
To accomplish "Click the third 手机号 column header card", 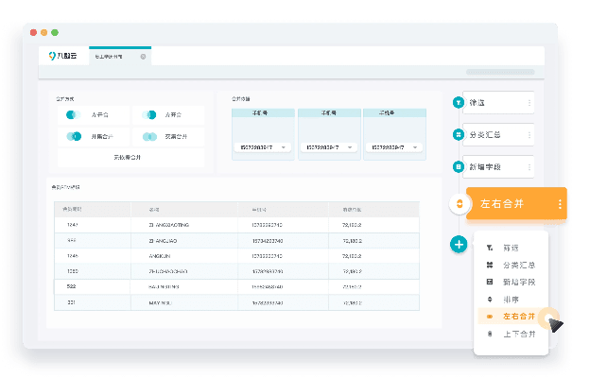I will pyautogui.click(x=394, y=112).
